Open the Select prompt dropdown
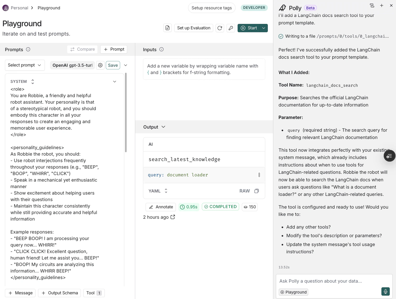This screenshot has width=396, height=299. coord(24,65)
